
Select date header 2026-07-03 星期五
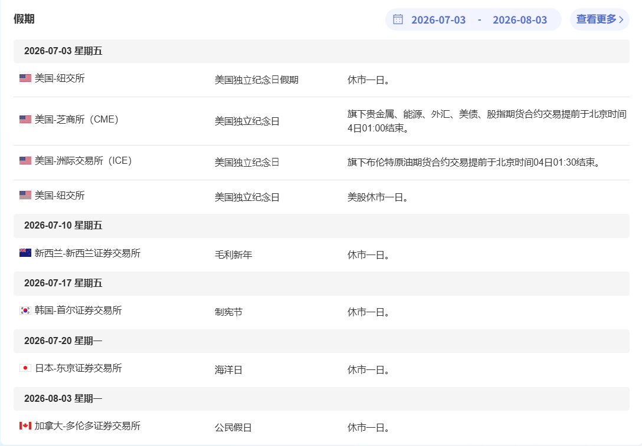(x=322, y=51)
